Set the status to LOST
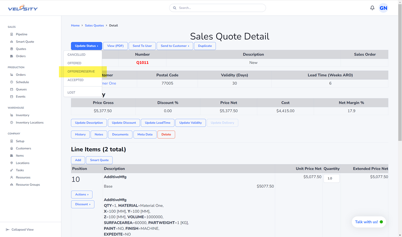Viewport: 402px width, 237px height. pos(71,93)
